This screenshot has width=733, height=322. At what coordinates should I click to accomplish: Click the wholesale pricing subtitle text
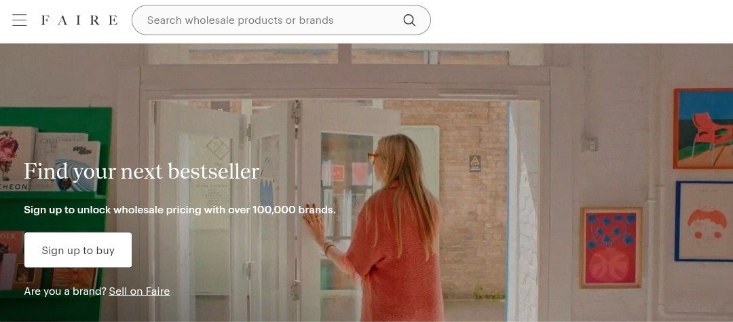pos(180,210)
